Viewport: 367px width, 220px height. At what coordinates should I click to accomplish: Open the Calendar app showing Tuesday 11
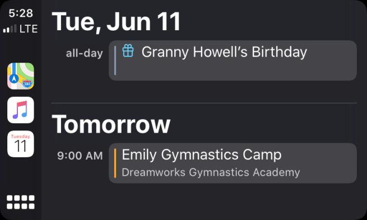coord(21,144)
